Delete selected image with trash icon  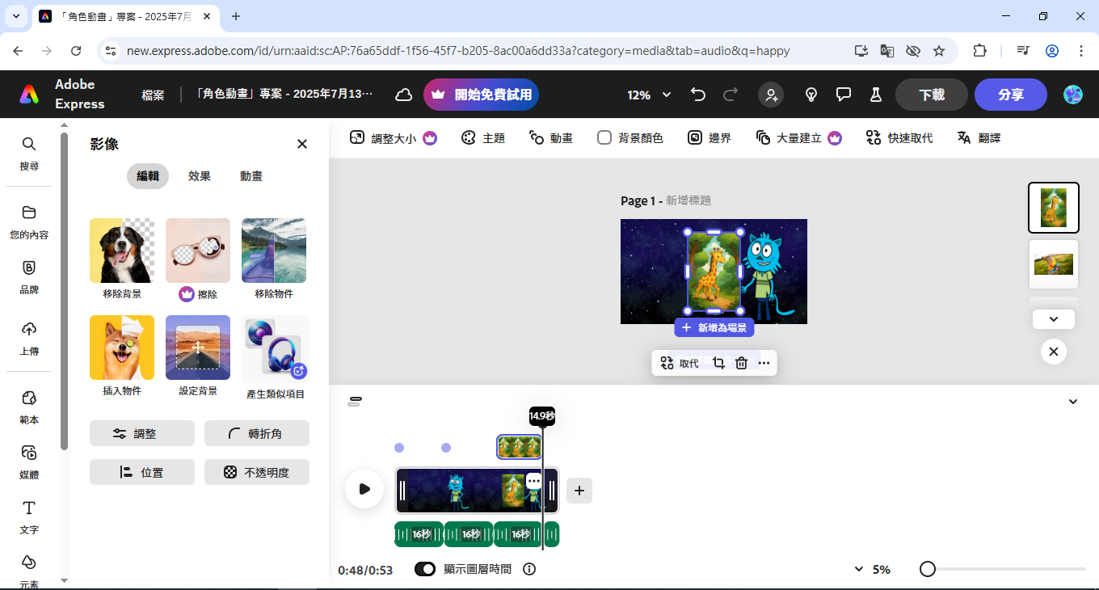pos(741,363)
